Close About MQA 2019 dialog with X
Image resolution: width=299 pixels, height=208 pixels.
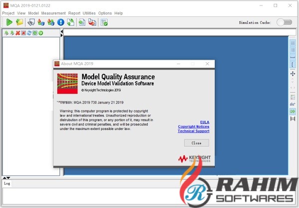tap(207, 64)
